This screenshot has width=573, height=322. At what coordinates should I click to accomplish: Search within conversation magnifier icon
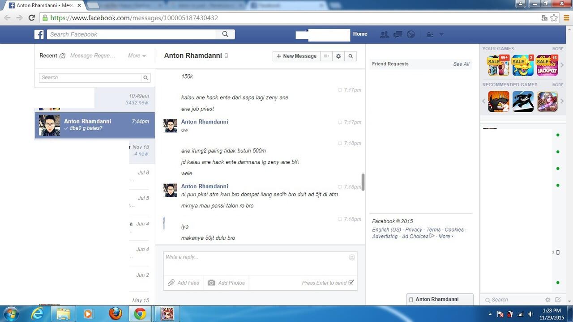click(351, 56)
